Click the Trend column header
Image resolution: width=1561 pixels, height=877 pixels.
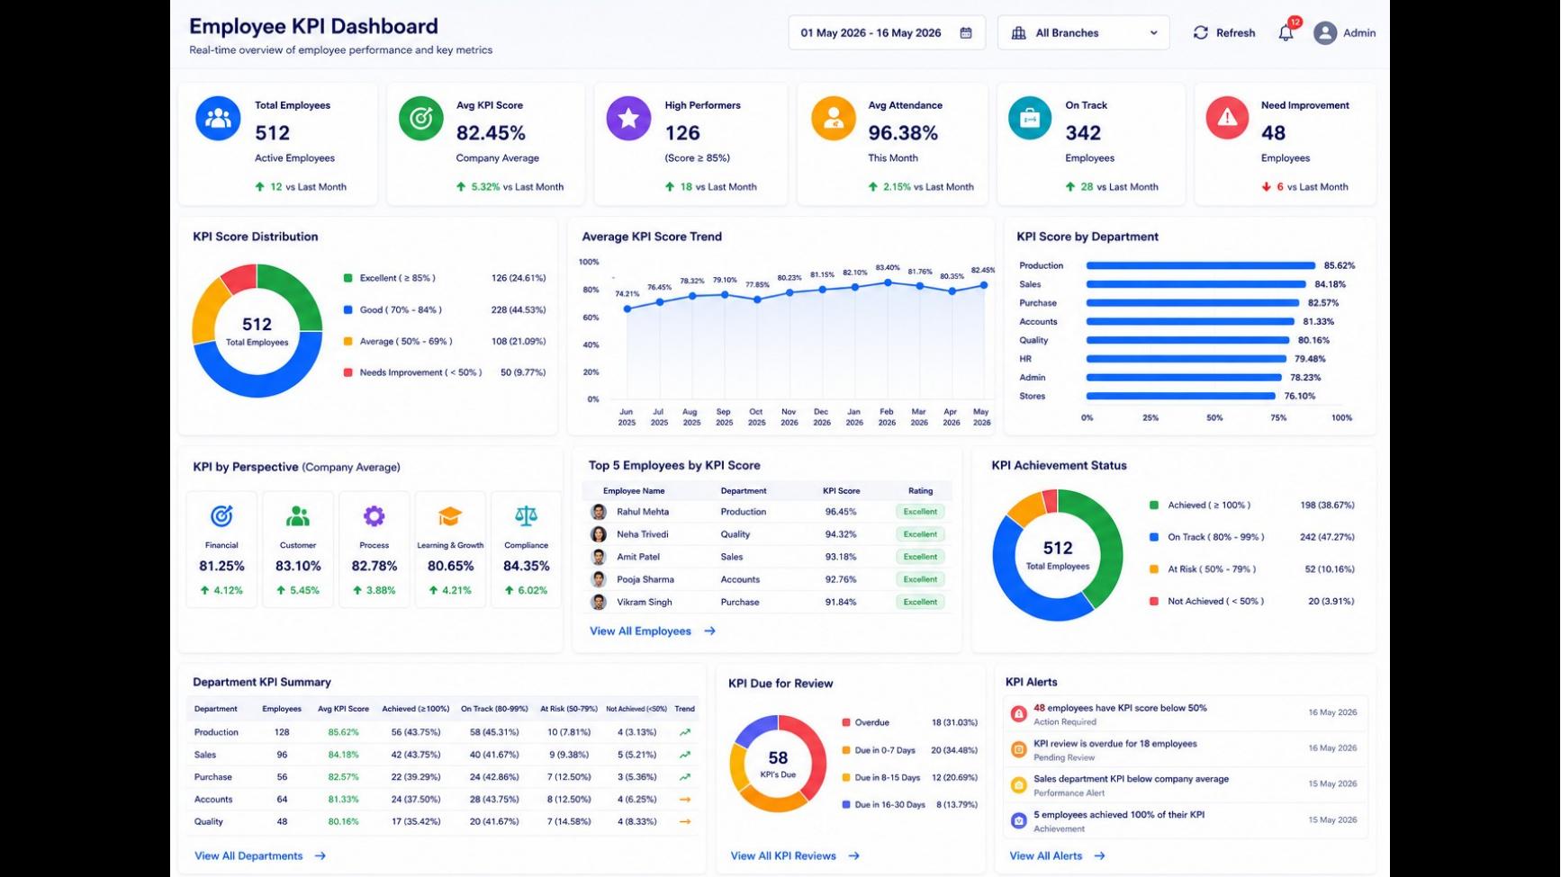[685, 709]
